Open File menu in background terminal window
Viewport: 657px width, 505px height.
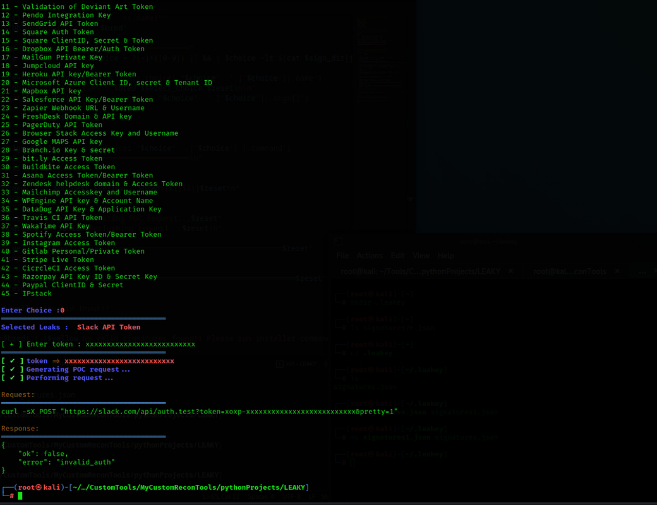tap(342, 256)
